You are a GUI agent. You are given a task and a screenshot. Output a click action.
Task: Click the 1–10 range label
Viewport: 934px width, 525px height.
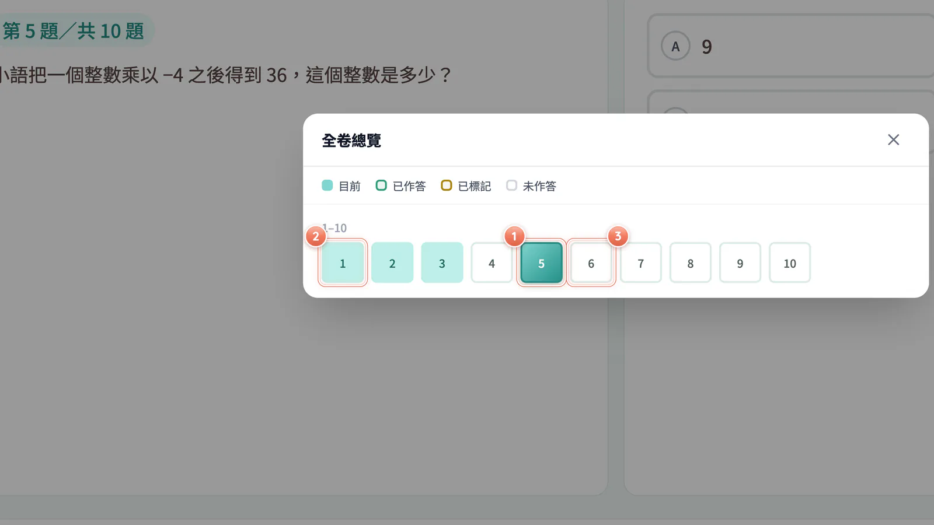click(334, 228)
